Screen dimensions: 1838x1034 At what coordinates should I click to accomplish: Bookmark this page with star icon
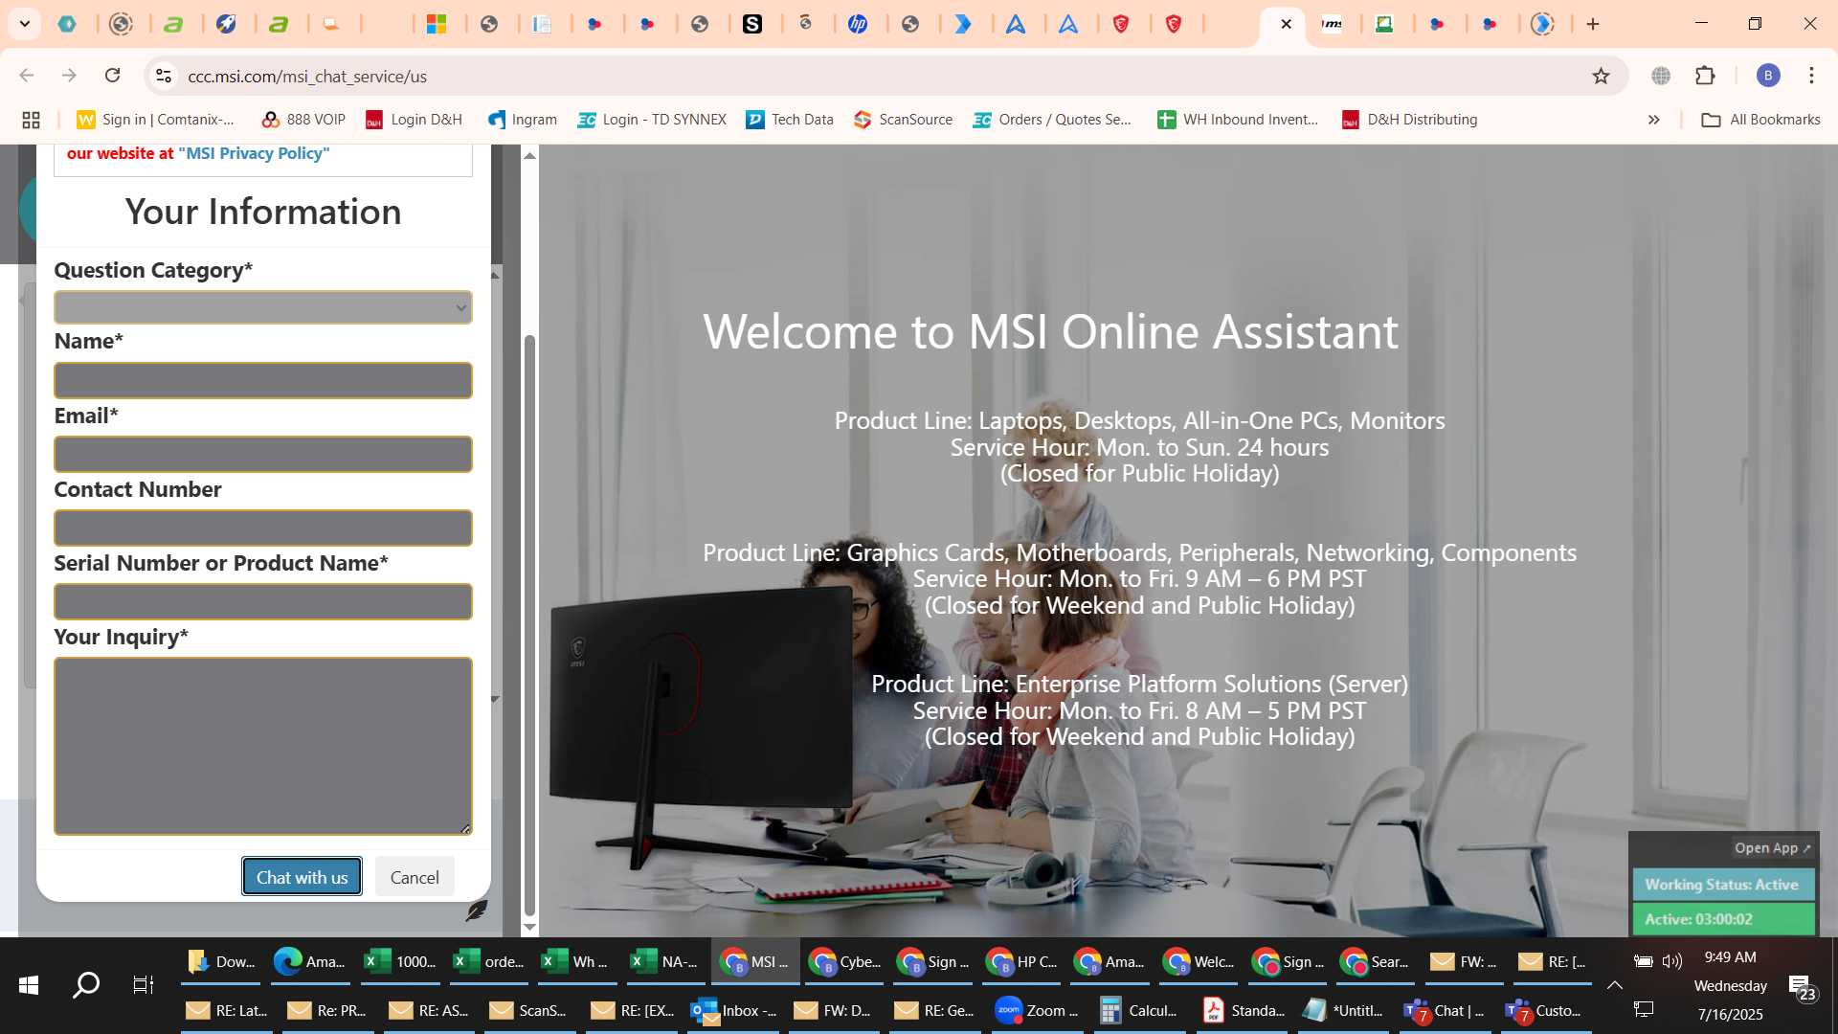(x=1601, y=76)
